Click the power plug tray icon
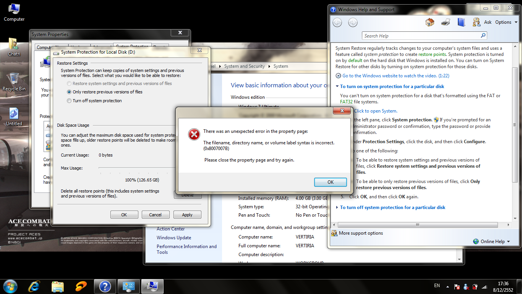The width and height of the screenshot is (522, 294). pos(475,286)
